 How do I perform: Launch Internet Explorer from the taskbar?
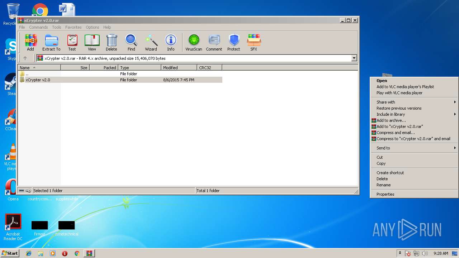[29, 253]
